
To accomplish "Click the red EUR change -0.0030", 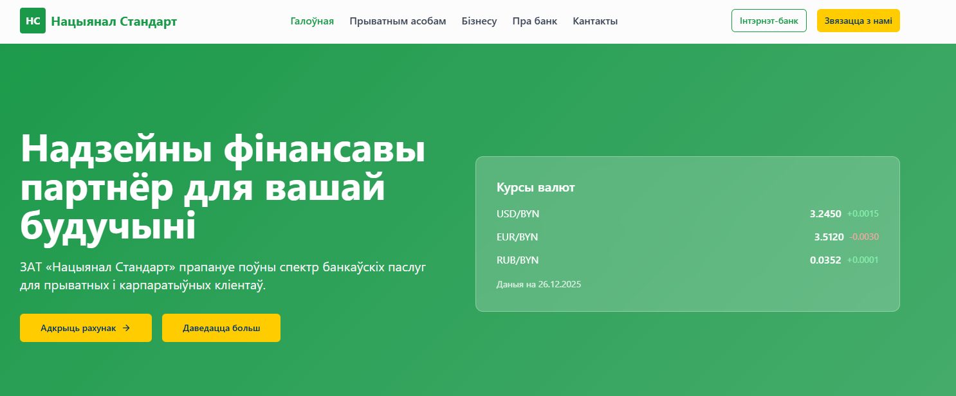I will click(864, 237).
